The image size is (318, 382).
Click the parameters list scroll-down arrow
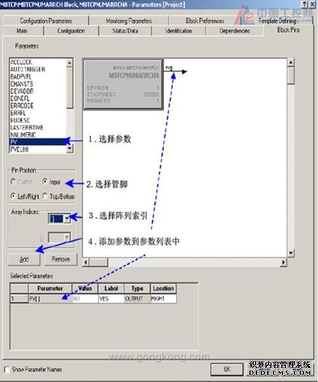69,148
